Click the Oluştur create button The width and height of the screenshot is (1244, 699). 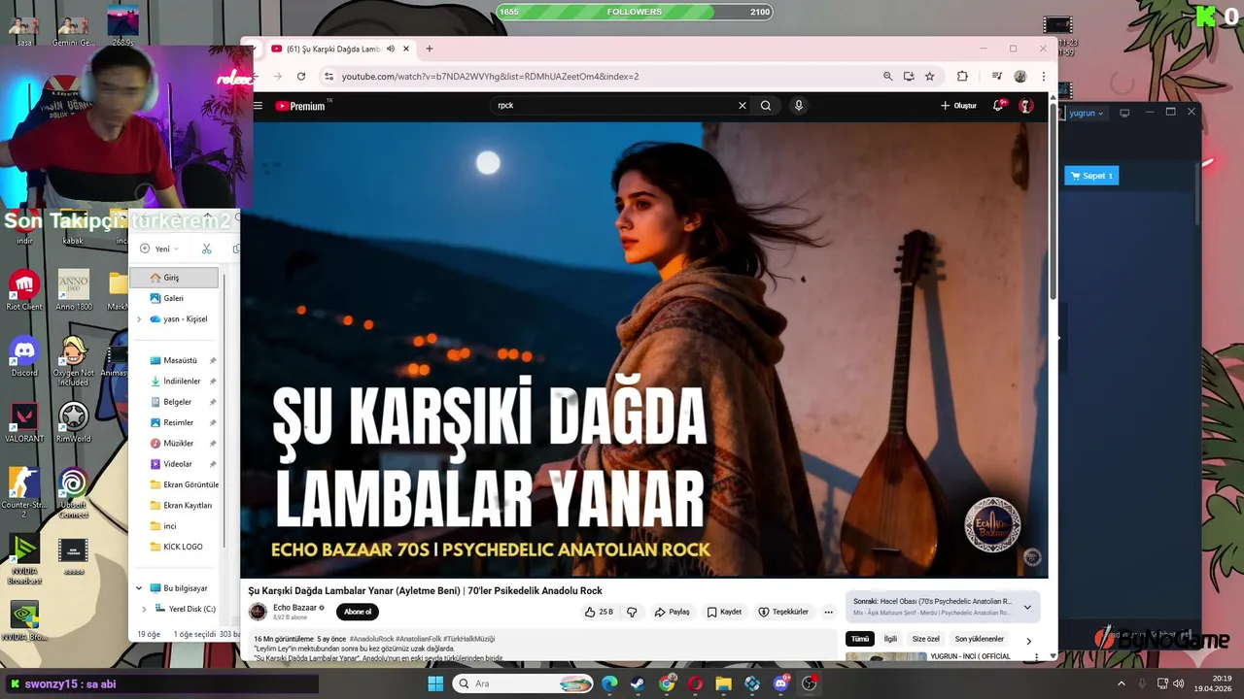click(x=958, y=106)
